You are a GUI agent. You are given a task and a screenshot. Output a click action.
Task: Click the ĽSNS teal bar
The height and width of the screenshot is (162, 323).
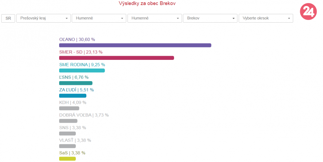click(x=75, y=83)
